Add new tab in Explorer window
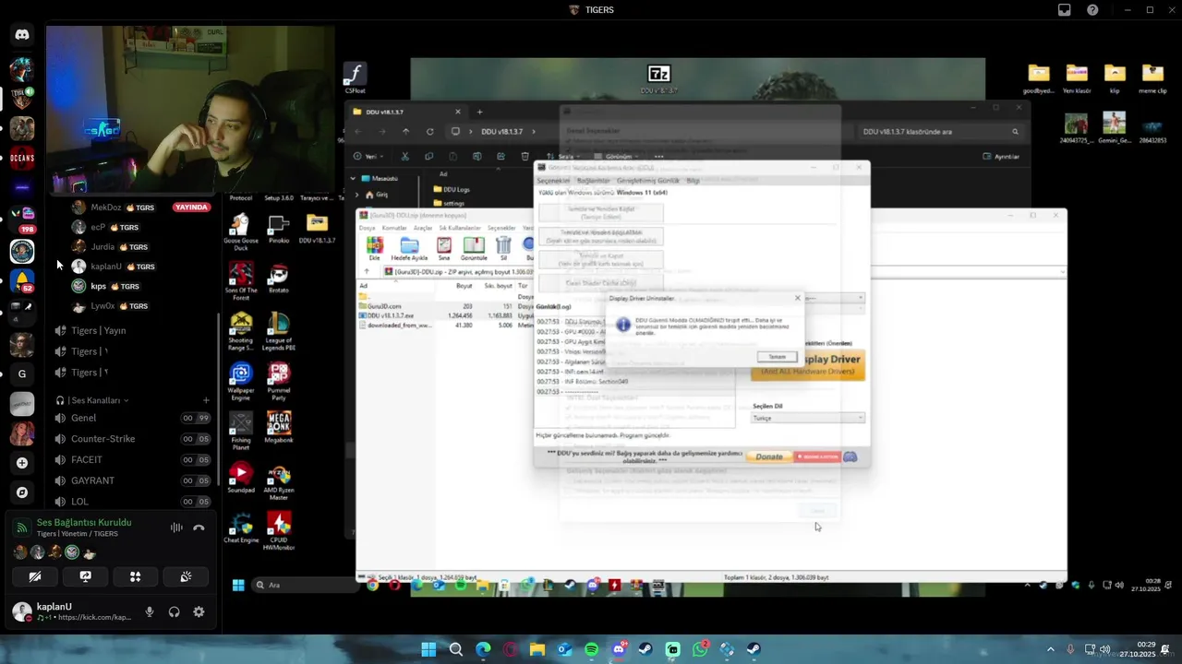1182x664 pixels. click(x=479, y=112)
